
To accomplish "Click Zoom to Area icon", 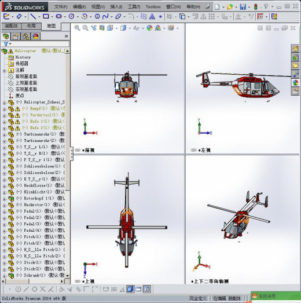I will point(85,28).
